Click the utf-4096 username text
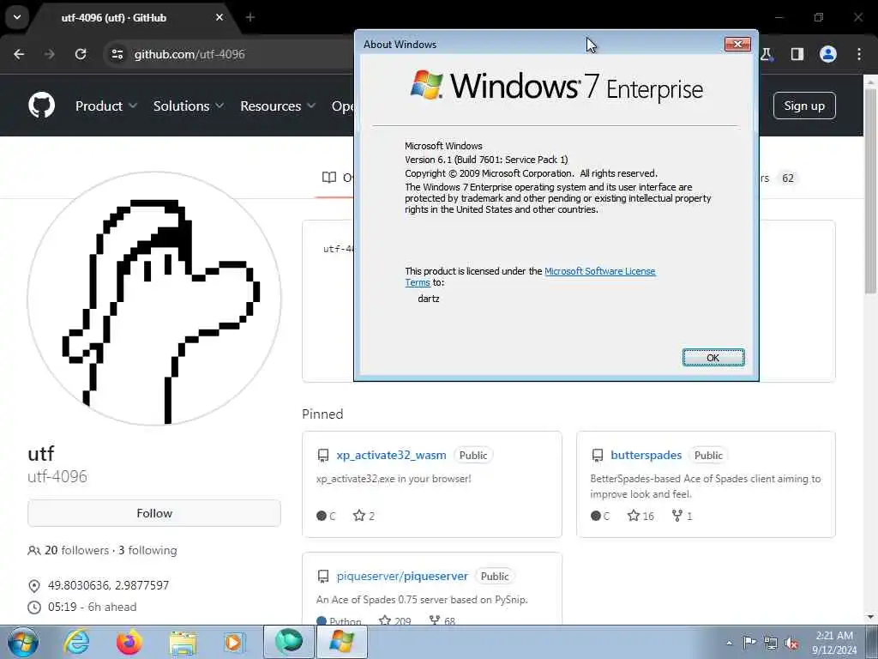The height and width of the screenshot is (659, 878). click(x=57, y=477)
